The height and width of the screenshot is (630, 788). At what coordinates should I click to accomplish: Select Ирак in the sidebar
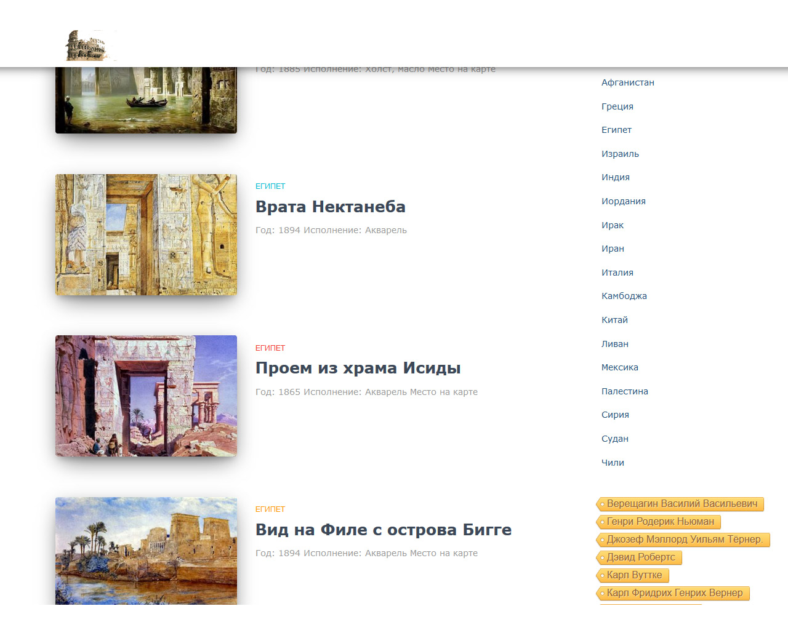pyautogui.click(x=613, y=225)
